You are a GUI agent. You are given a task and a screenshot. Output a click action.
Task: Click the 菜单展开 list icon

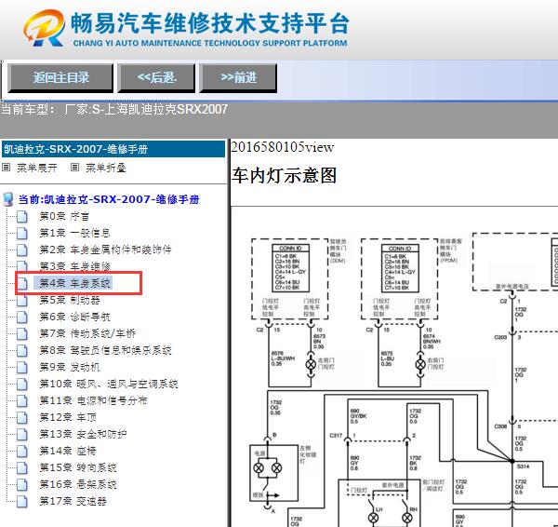(x=7, y=167)
